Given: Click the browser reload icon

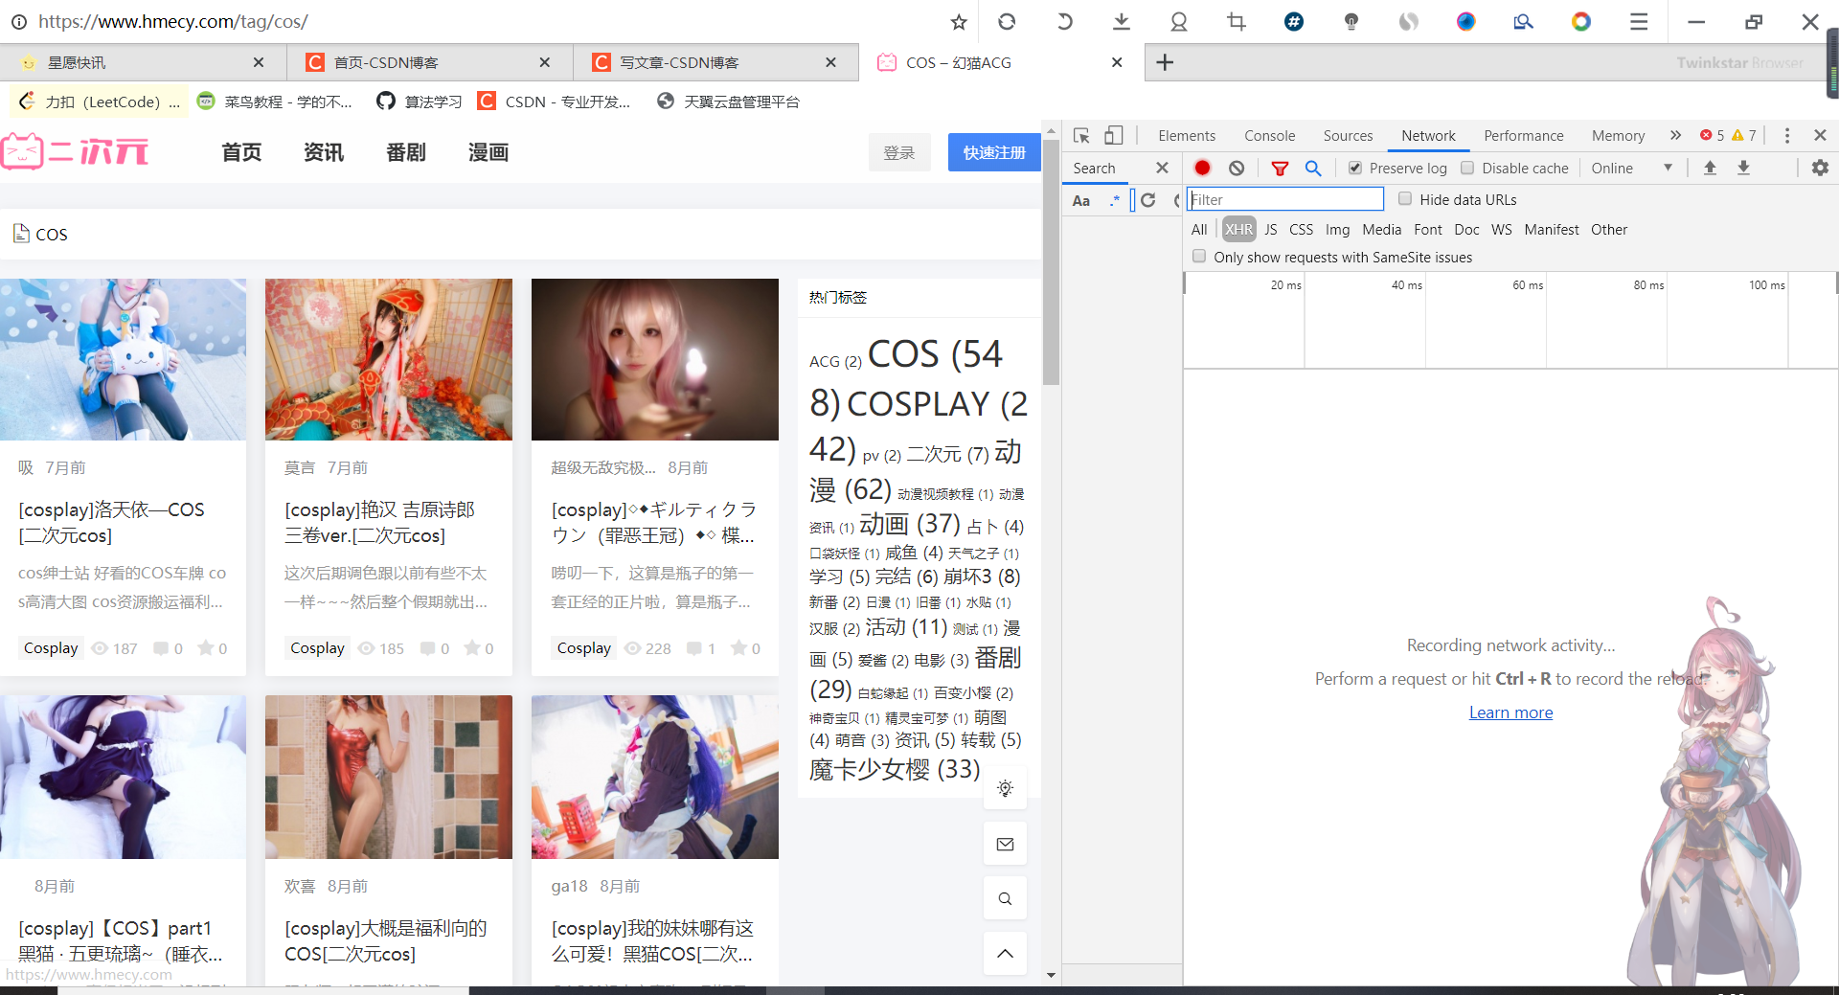Looking at the screenshot, I should point(1007,21).
